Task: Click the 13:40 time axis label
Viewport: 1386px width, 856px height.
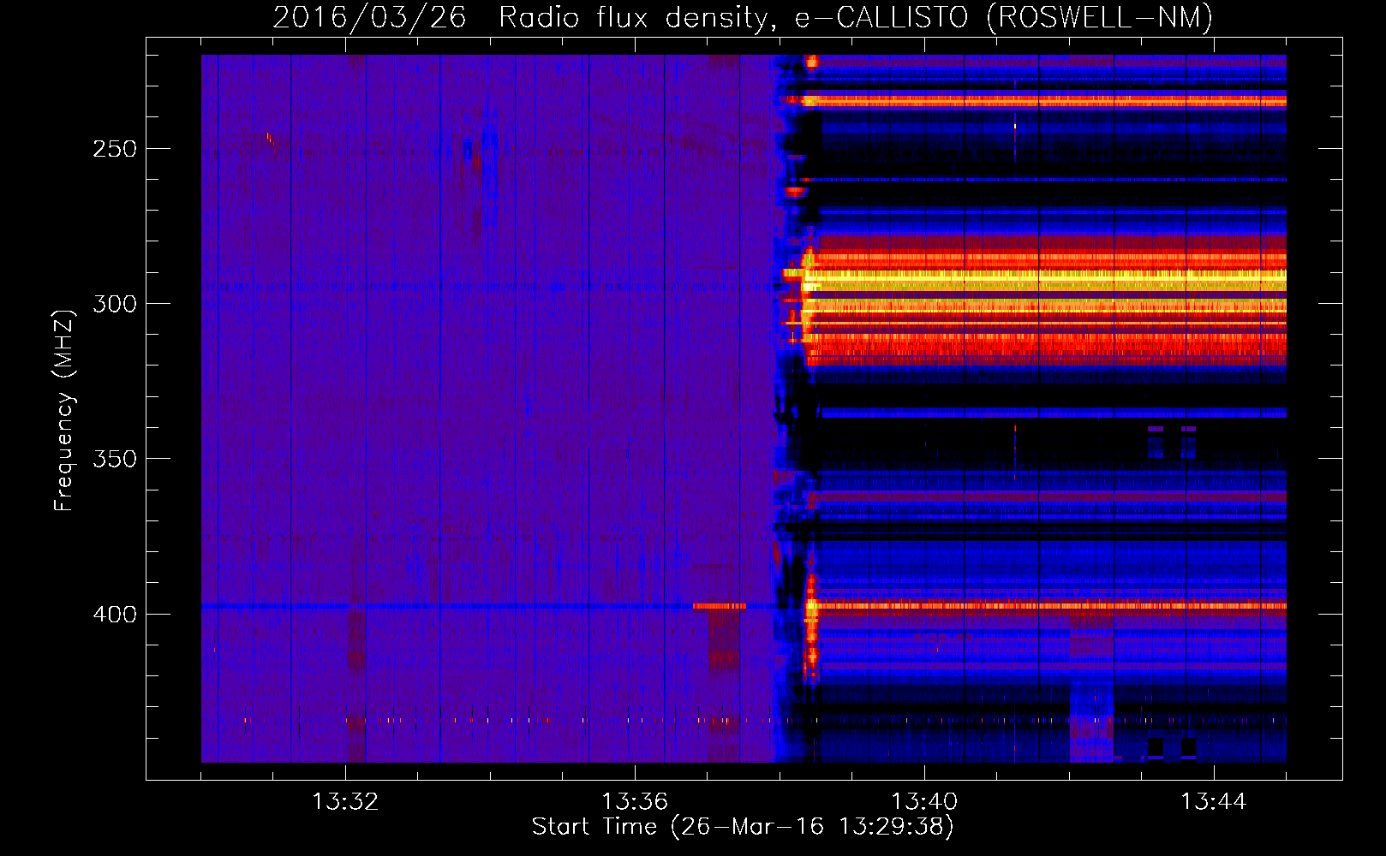Action: [x=924, y=802]
